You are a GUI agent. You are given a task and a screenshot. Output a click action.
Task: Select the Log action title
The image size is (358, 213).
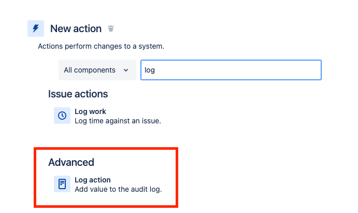click(x=92, y=180)
